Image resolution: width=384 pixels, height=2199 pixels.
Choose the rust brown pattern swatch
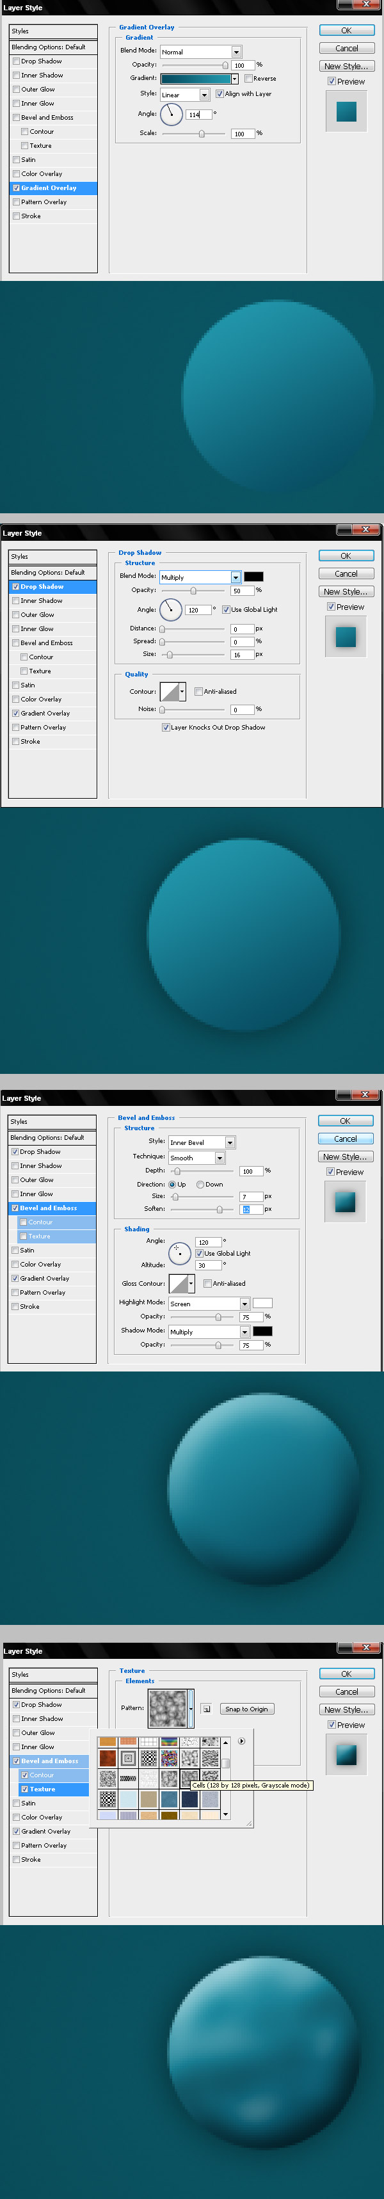[108, 1759]
